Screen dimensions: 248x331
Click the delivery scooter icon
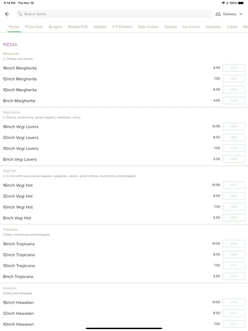point(218,14)
